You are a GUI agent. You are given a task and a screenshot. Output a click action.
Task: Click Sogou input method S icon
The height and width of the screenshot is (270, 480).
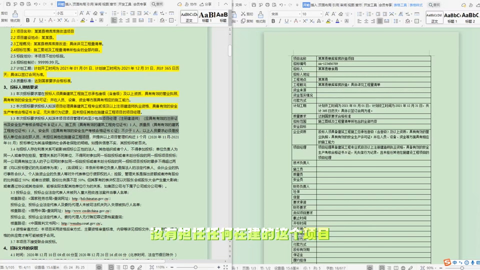pyautogui.click(x=447, y=262)
